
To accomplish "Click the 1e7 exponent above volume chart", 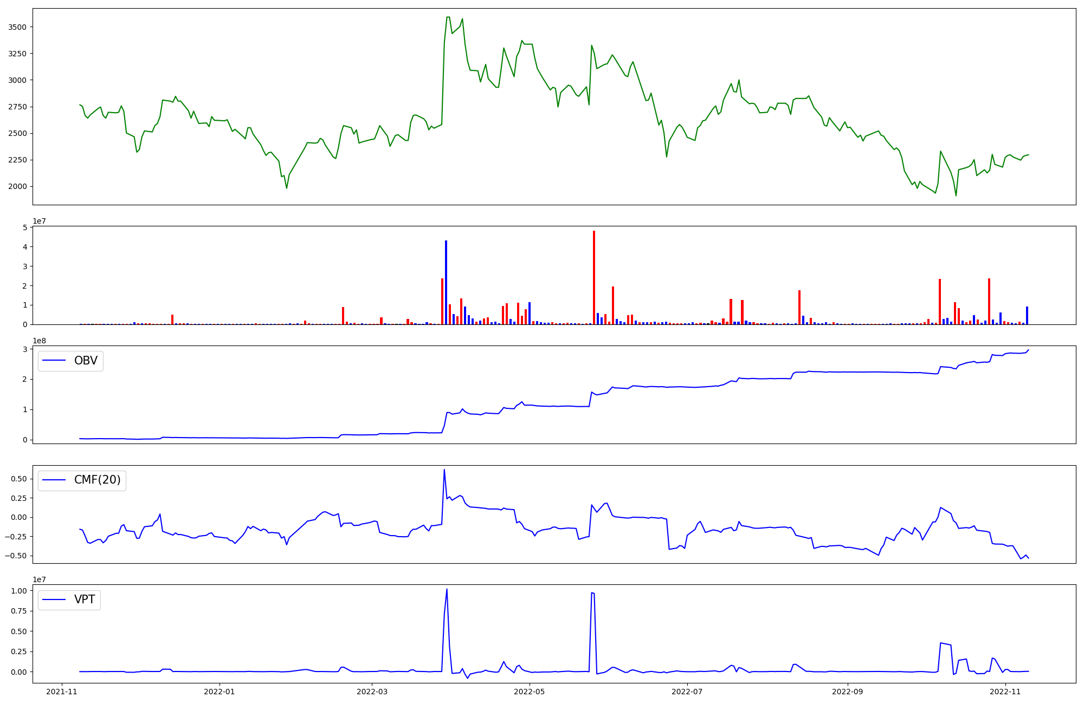I will (x=40, y=221).
